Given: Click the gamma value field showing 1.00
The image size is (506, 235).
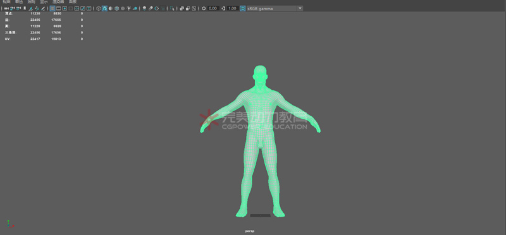Looking at the screenshot, I should coord(232,8).
